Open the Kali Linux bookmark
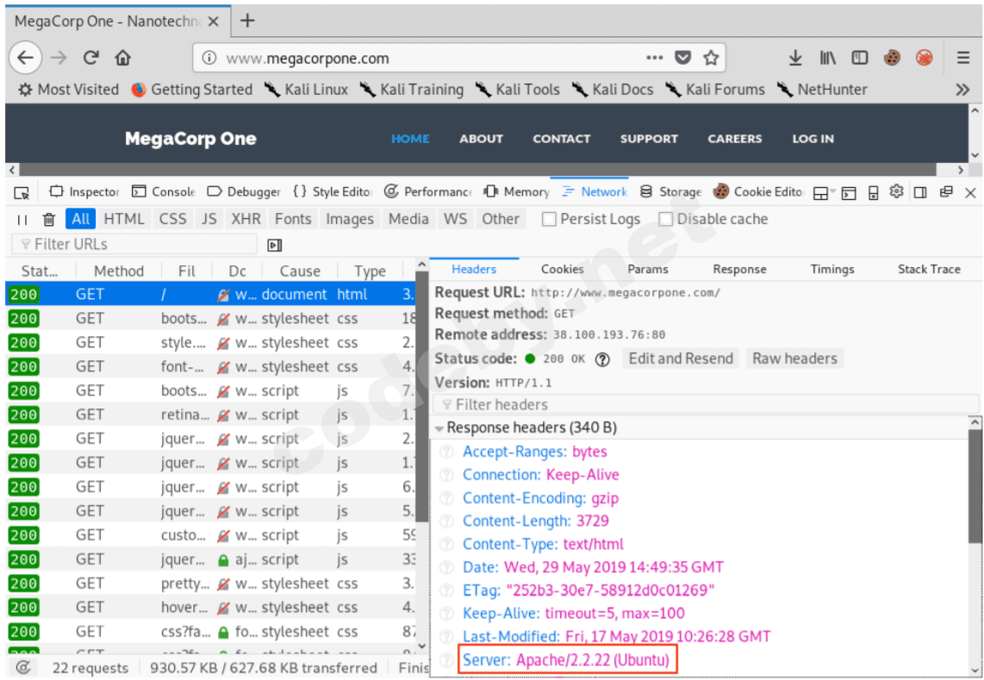984x680 pixels. [306, 90]
